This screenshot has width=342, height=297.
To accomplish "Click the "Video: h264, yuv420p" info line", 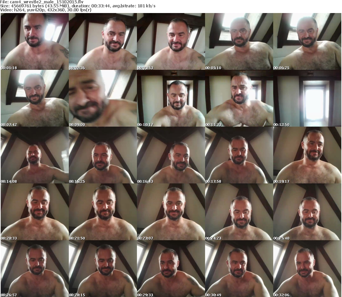I will coord(45,10).
